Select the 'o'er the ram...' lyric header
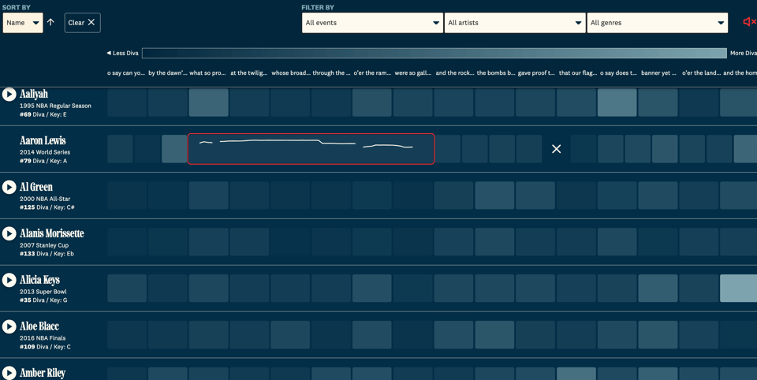 (x=372, y=73)
